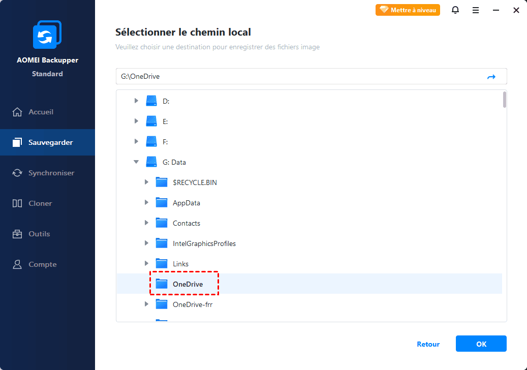Open the Accueil section
The image size is (527, 370).
[x=41, y=112]
